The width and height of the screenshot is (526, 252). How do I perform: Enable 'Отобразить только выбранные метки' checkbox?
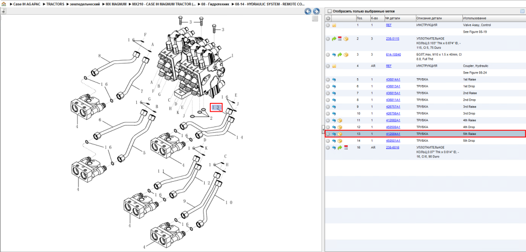pos(329,11)
